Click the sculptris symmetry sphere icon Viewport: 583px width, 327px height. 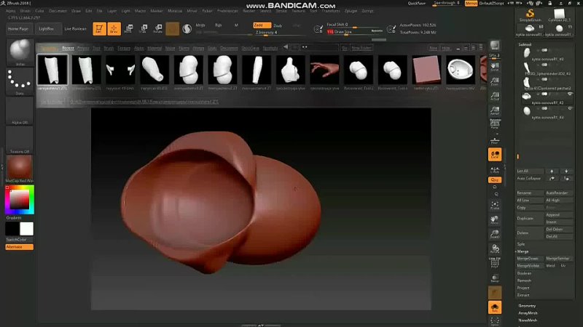click(x=187, y=28)
